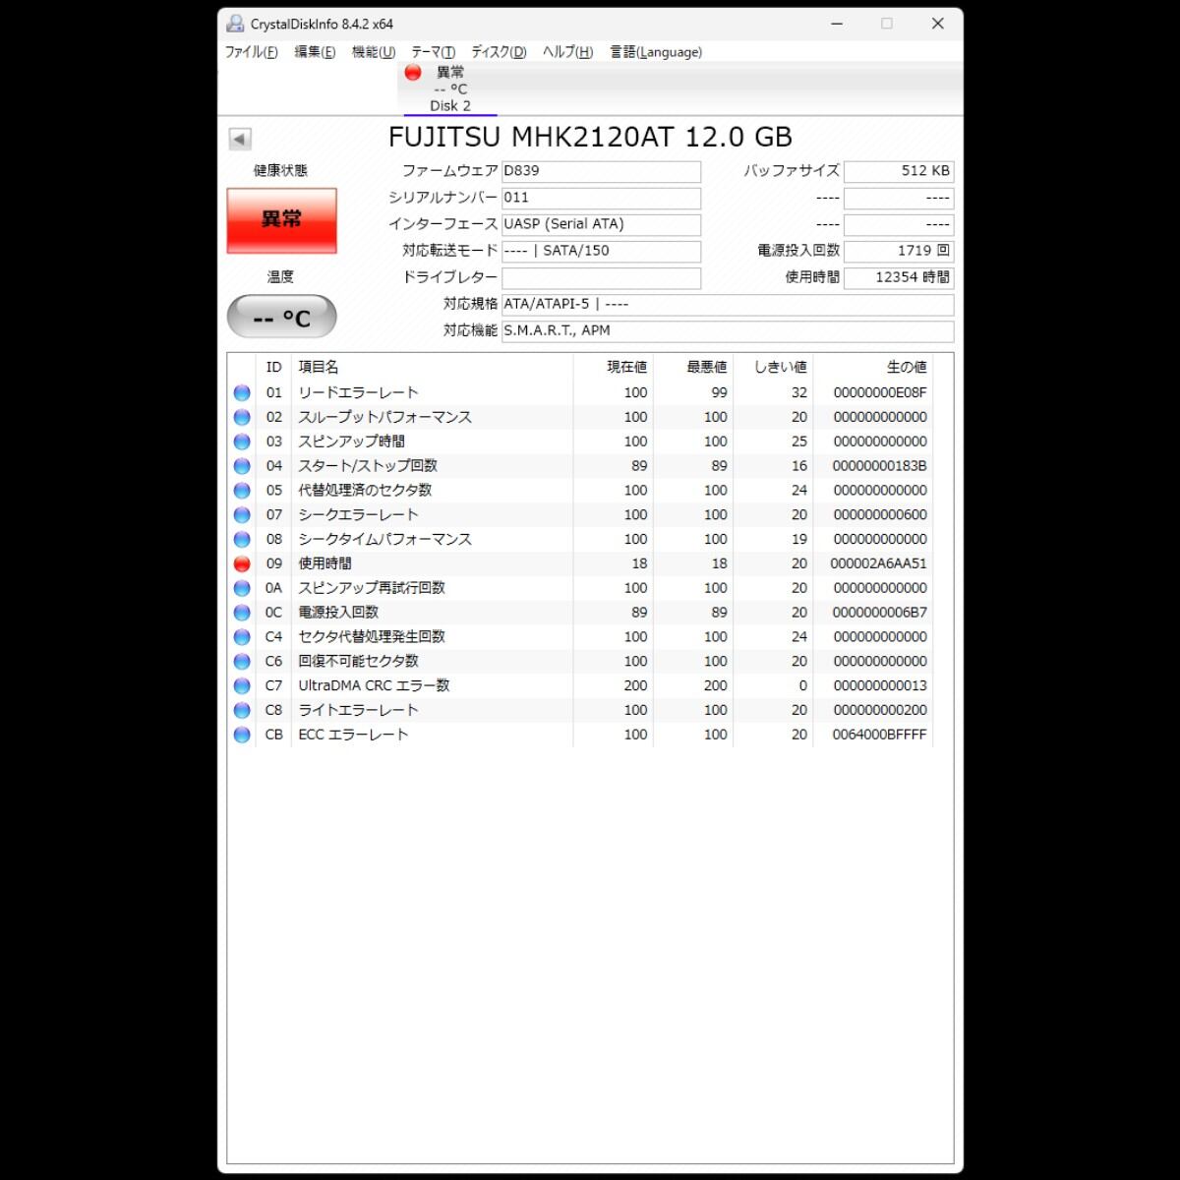Click the status dot for 02 スループットパフォーマンス
Viewport: 1180px width, 1180px height.
242,417
